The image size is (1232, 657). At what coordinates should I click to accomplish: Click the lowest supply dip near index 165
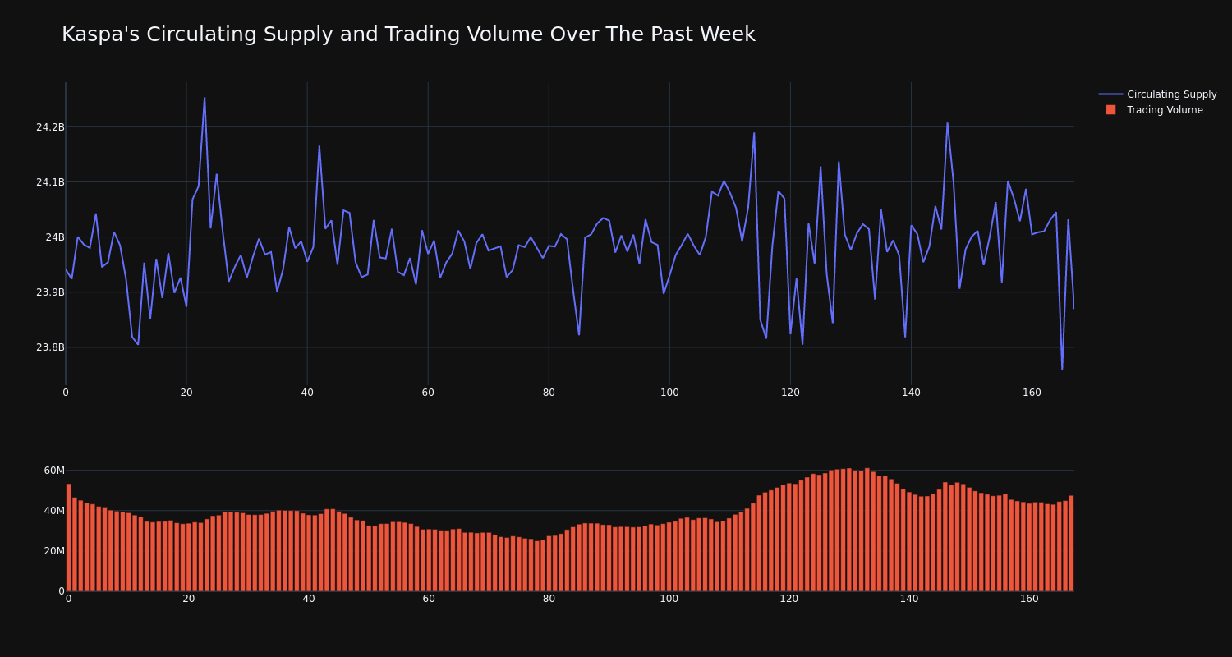(x=1062, y=369)
